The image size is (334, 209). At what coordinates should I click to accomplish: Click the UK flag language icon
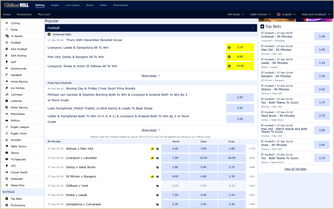[279, 14]
